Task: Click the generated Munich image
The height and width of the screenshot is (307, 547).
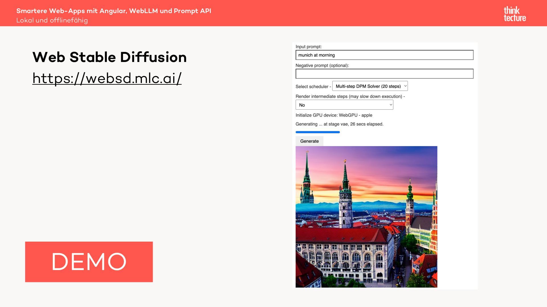Action: pyautogui.click(x=366, y=217)
